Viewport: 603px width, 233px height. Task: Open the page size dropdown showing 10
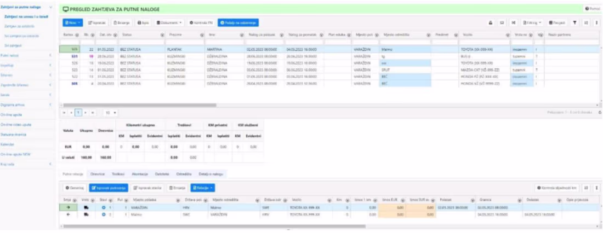click(x=111, y=113)
